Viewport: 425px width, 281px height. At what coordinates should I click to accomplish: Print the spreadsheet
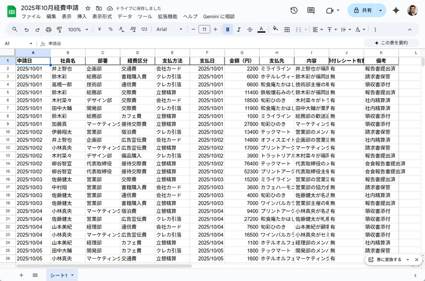[x=49, y=29]
